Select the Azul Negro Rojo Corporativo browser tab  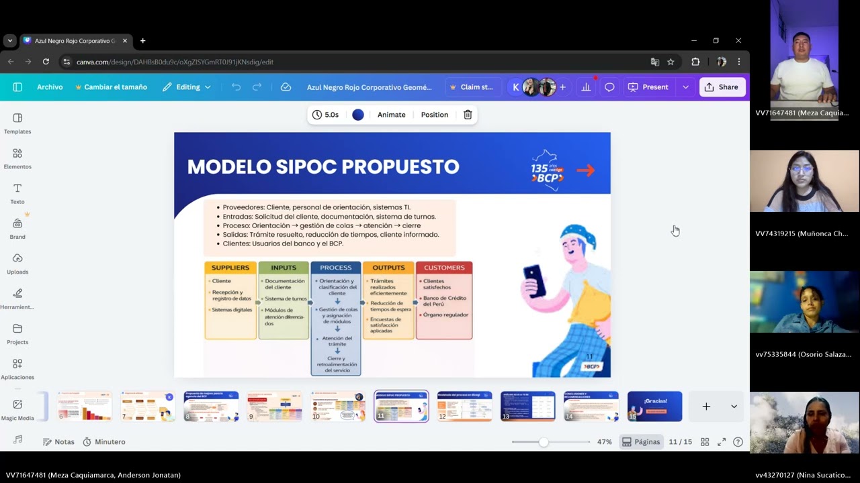(75, 41)
